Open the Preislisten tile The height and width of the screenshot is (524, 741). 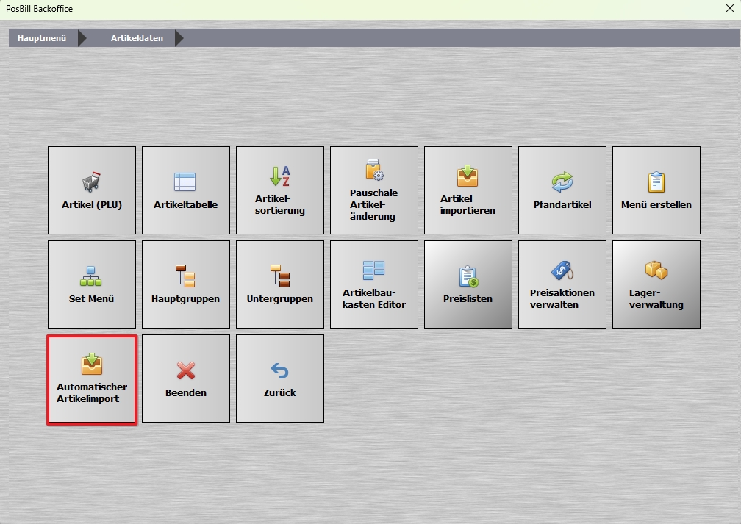coord(468,284)
